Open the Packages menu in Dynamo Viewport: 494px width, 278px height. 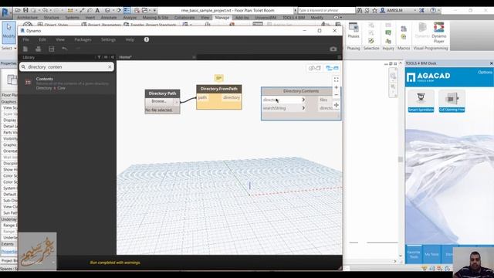(83, 39)
